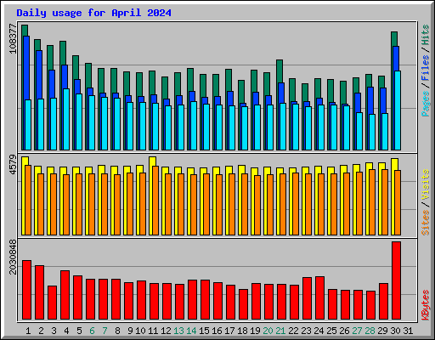Click the red KBytes bar for day 30
The image size is (435, 340).
[x=396, y=280]
